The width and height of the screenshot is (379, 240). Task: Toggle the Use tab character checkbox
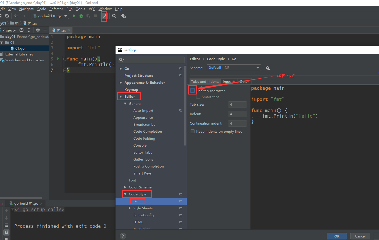click(x=193, y=91)
